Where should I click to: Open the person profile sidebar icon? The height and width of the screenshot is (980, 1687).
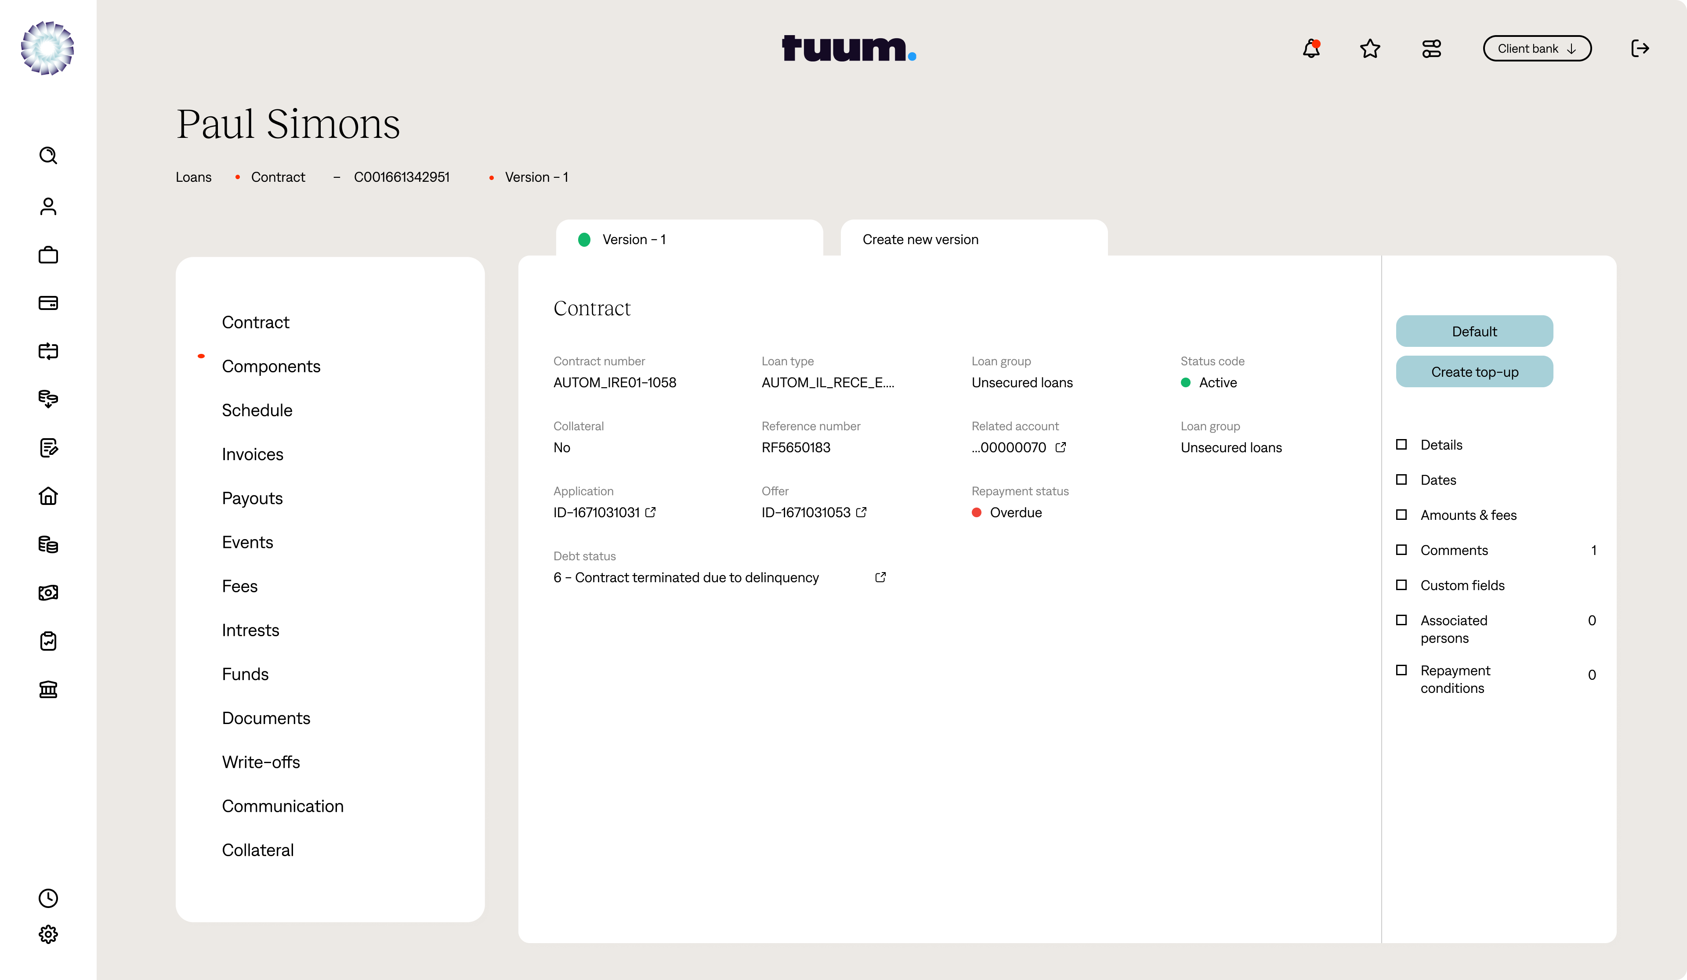(x=48, y=206)
